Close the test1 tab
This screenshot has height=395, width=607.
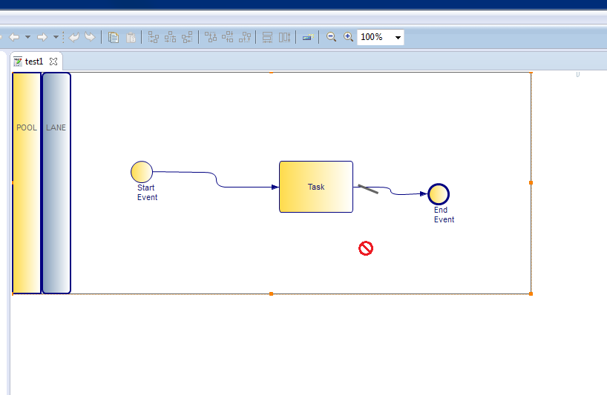coord(53,62)
